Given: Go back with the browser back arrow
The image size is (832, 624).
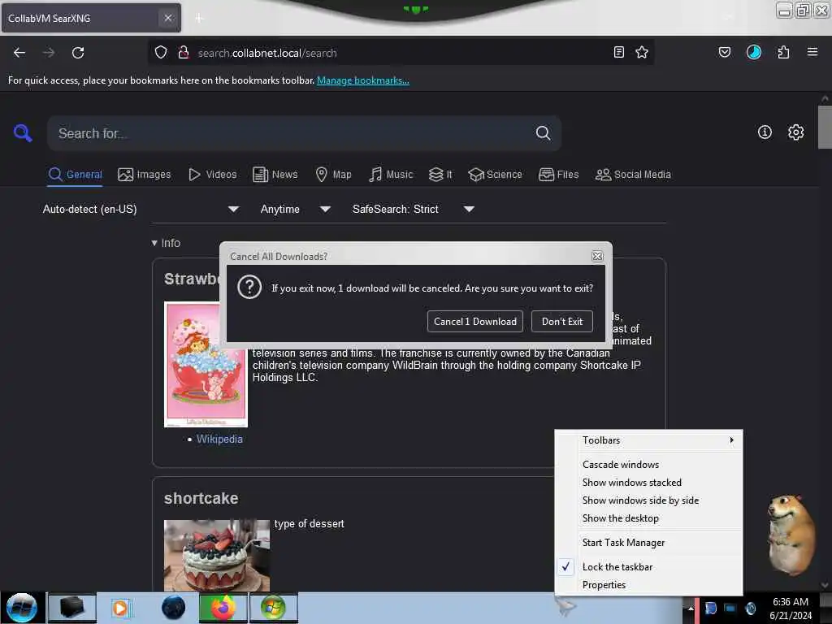Looking at the screenshot, I should (19, 53).
